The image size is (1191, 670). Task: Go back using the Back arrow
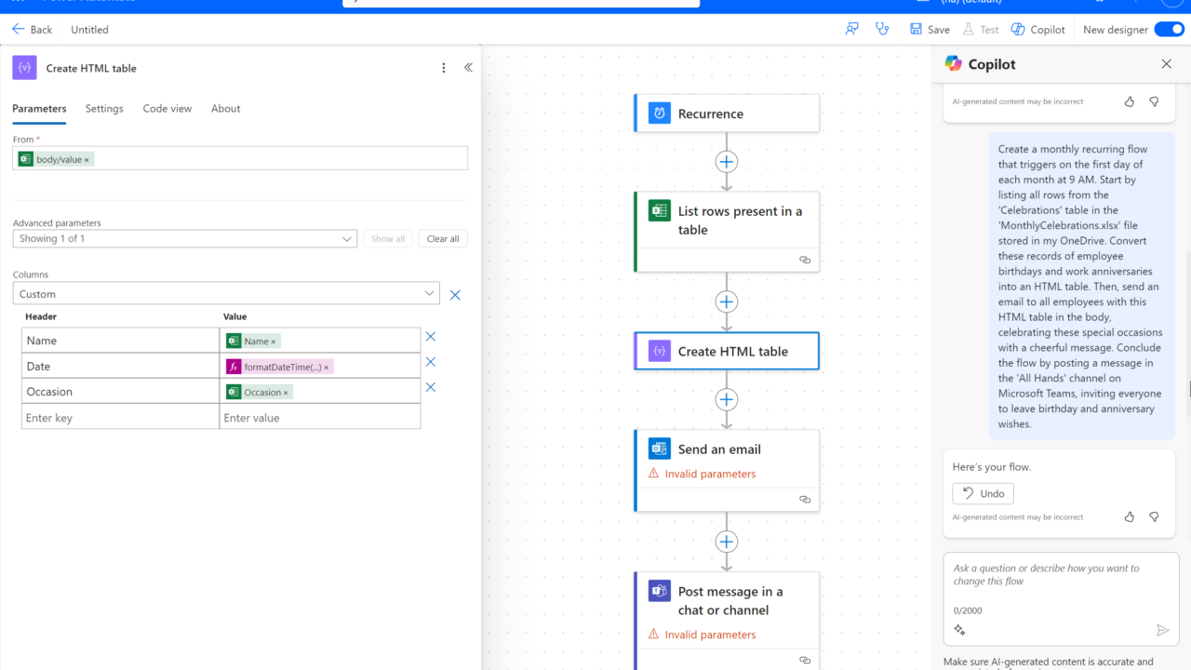(x=32, y=30)
